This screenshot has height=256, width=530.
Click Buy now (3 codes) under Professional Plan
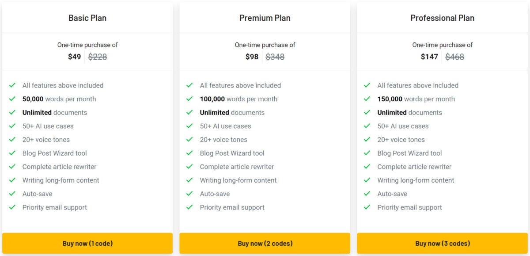(x=442, y=243)
